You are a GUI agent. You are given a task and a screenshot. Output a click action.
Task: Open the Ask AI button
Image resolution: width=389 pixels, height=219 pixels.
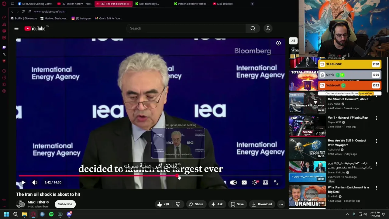pyautogui.click(x=217, y=204)
